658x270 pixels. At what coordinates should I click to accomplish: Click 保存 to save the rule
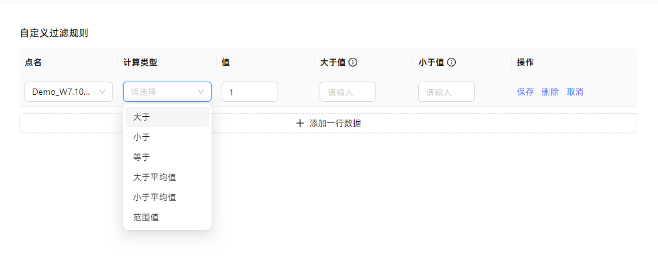(x=525, y=92)
